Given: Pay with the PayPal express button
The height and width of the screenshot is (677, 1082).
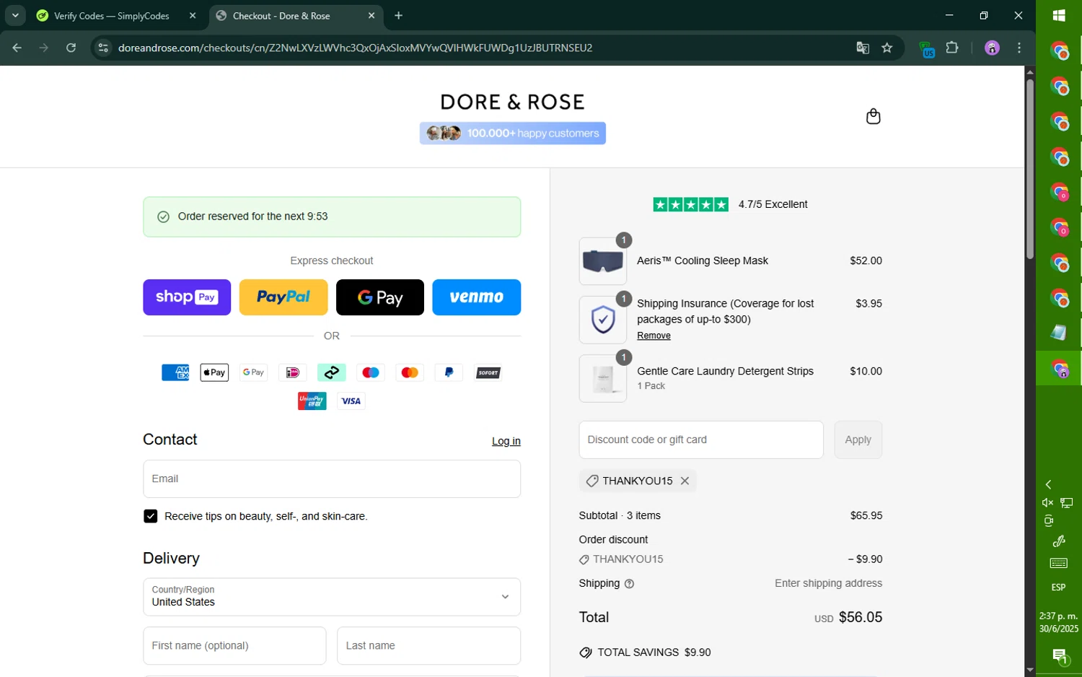Looking at the screenshot, I should [283, 297].
